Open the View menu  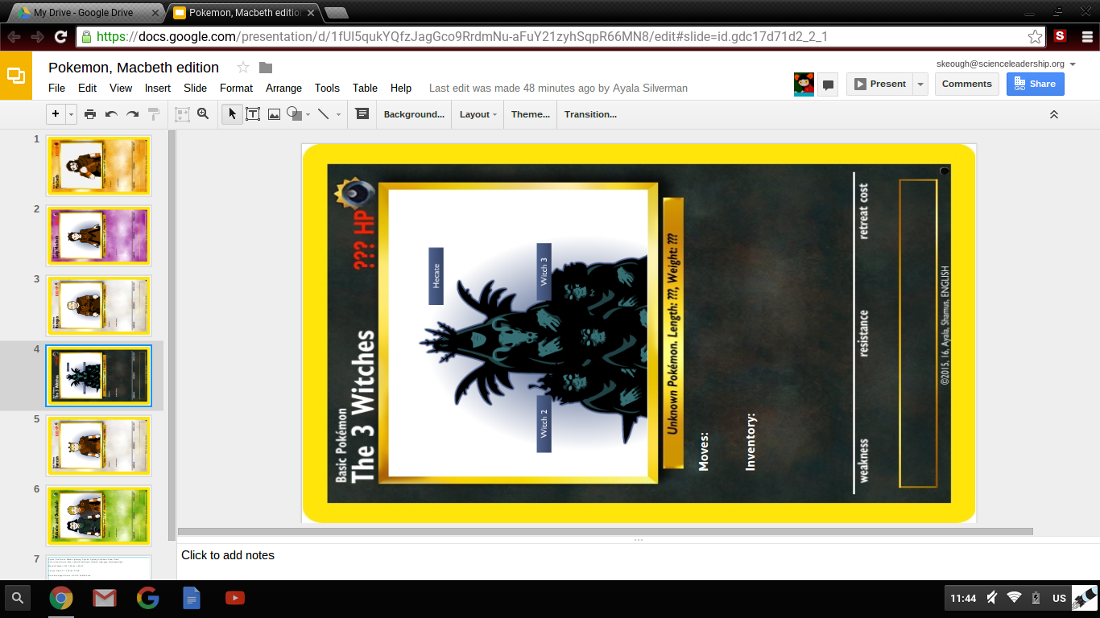[x=121, y=89]
